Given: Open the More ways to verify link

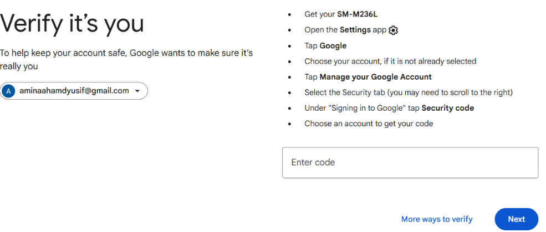Looking at the screenshot, I should (x=437, y=219).
